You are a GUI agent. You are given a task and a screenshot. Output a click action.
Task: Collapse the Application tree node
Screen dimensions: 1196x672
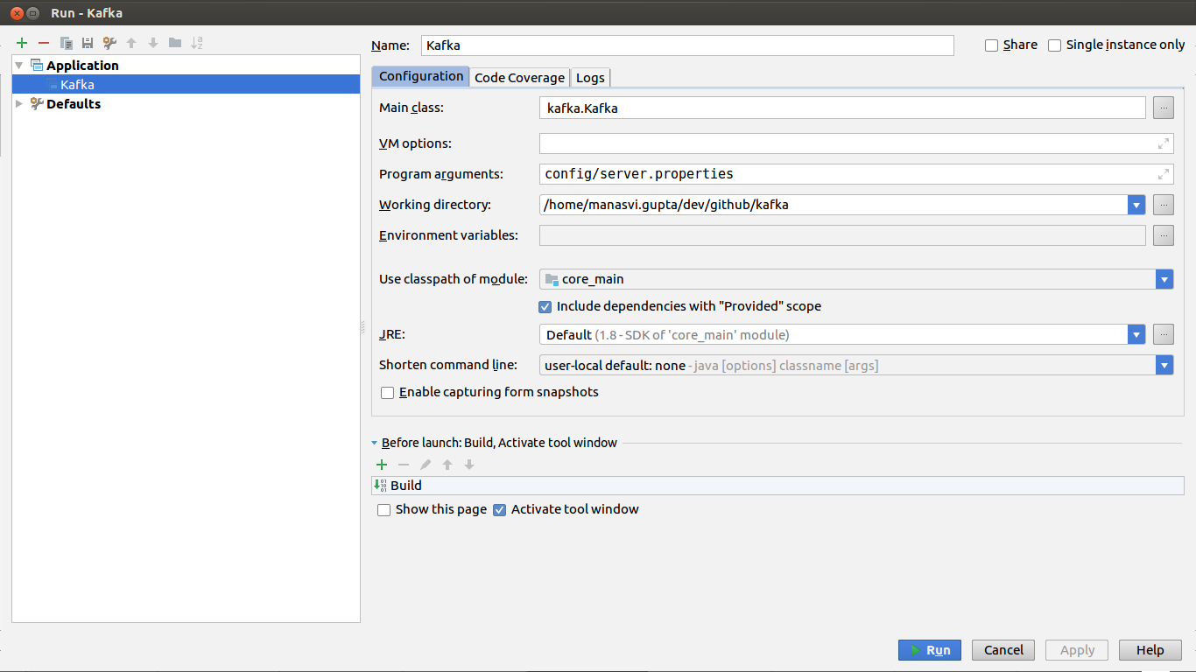(x=19, y=65)
